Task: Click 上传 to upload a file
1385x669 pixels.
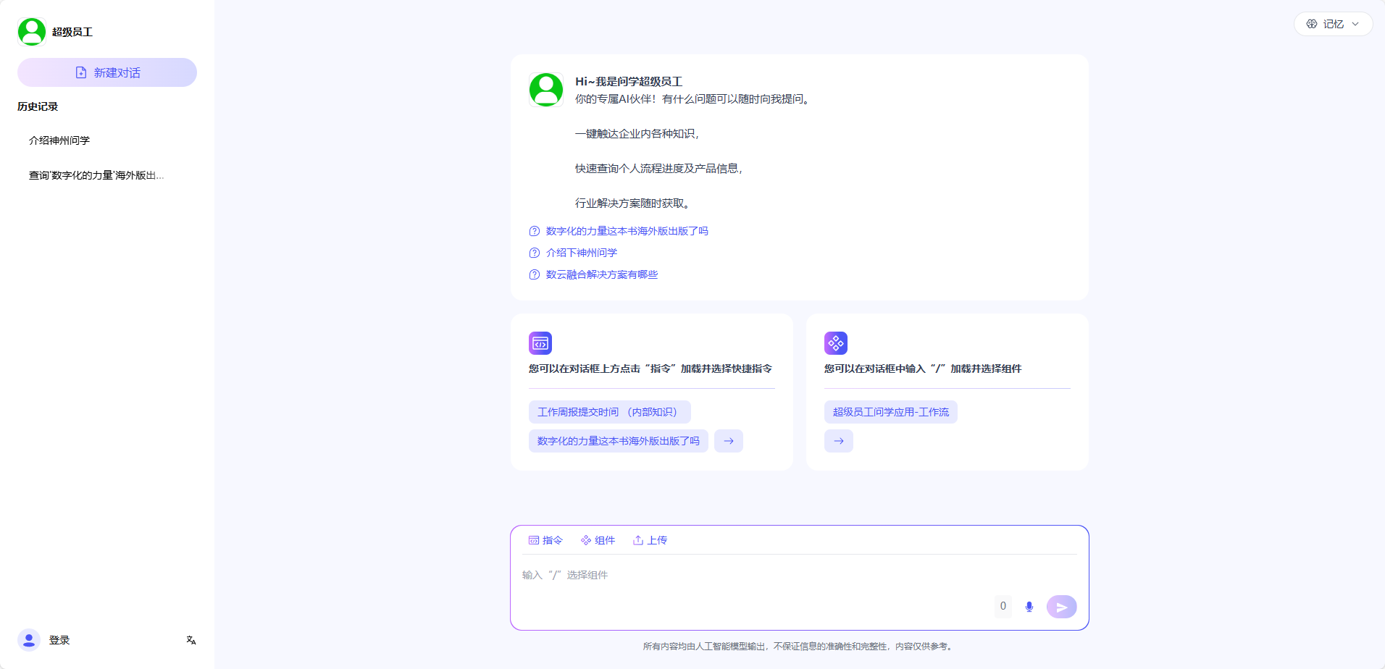Action: click(x=650, y=540)
